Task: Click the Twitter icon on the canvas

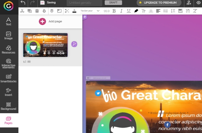Action: [x=98, y=93]
